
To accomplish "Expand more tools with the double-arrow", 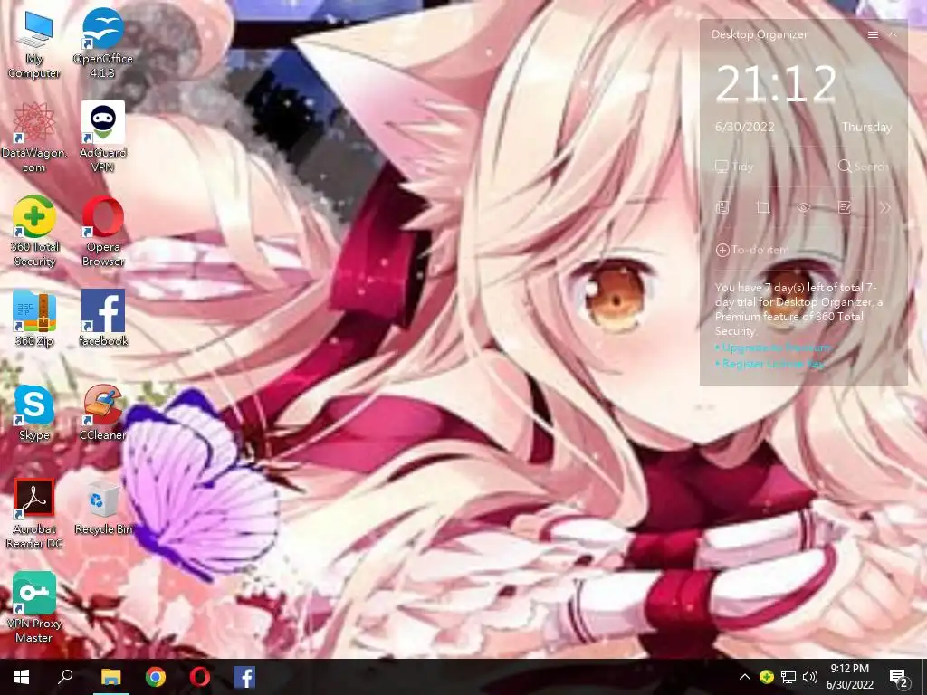I will (884, 207).
